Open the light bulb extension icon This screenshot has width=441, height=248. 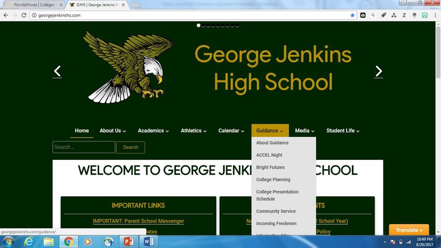coord(415,15)
